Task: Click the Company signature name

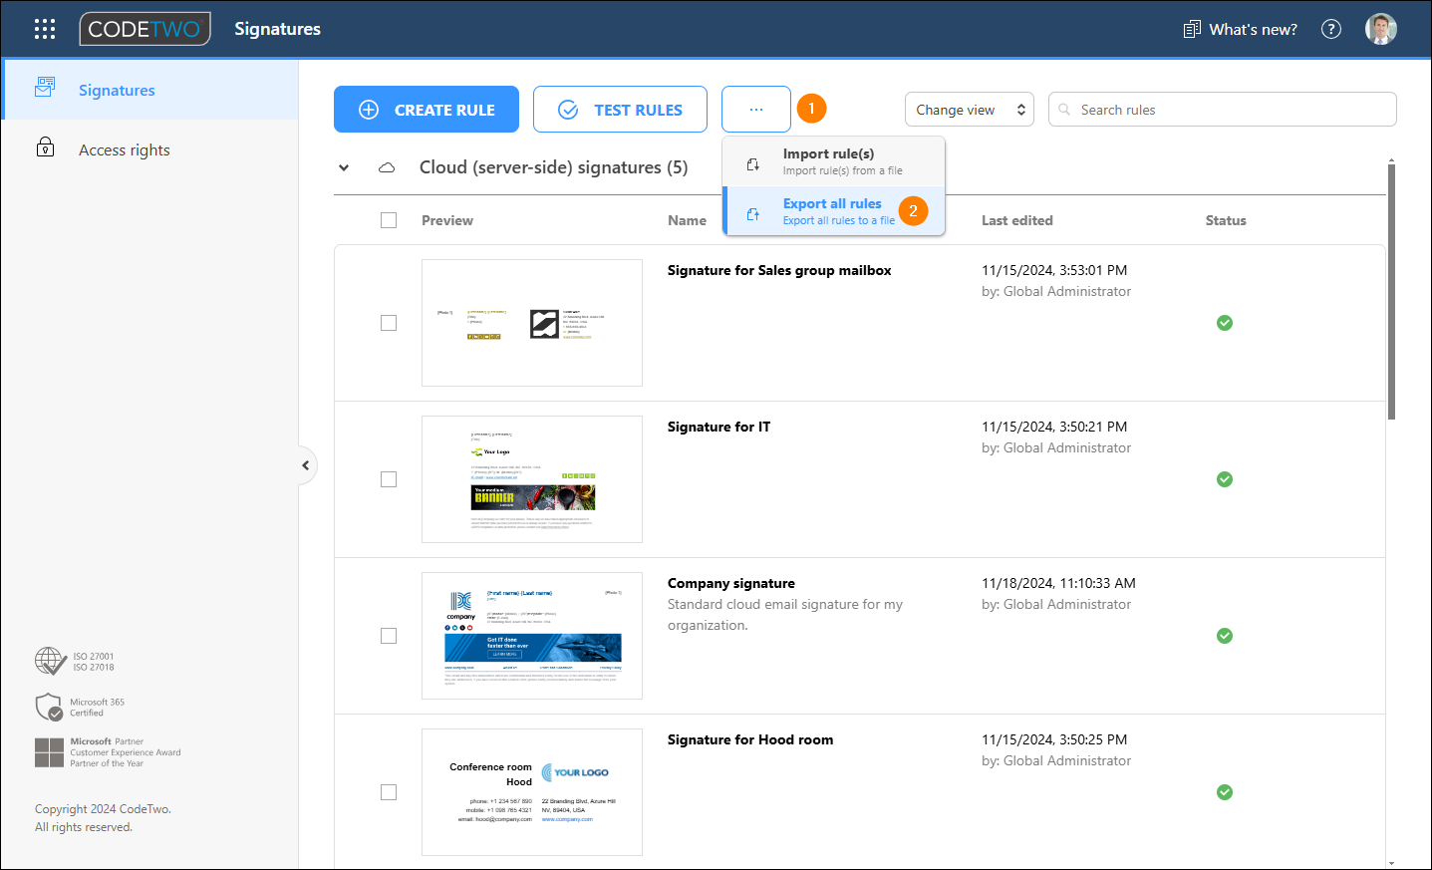Action: [731, 583]
